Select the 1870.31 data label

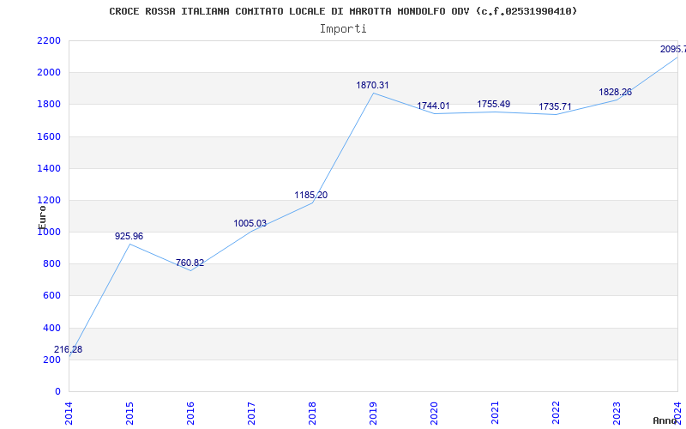pos(372,85)
